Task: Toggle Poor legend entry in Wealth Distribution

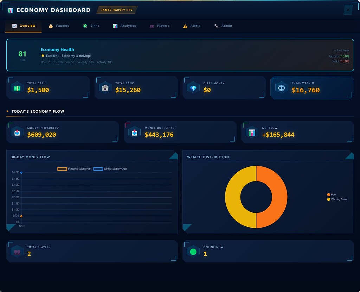Action: point(332,194)
